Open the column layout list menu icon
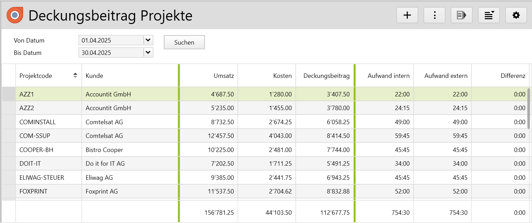 [489, 15]
